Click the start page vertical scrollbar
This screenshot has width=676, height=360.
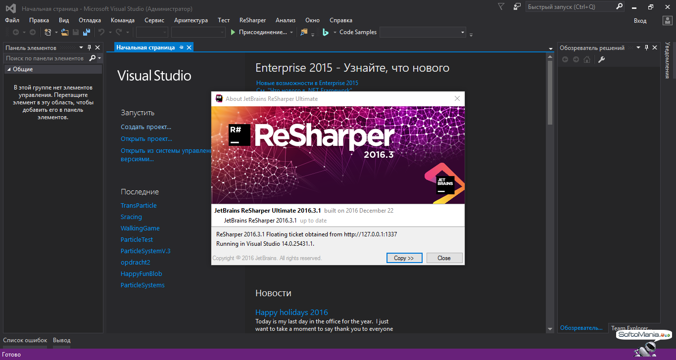tap(551, 193)
